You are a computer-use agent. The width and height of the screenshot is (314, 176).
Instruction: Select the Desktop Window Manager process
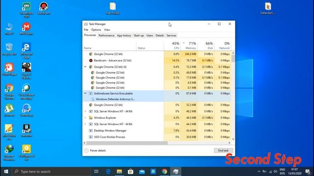click(x=157, y=131)
